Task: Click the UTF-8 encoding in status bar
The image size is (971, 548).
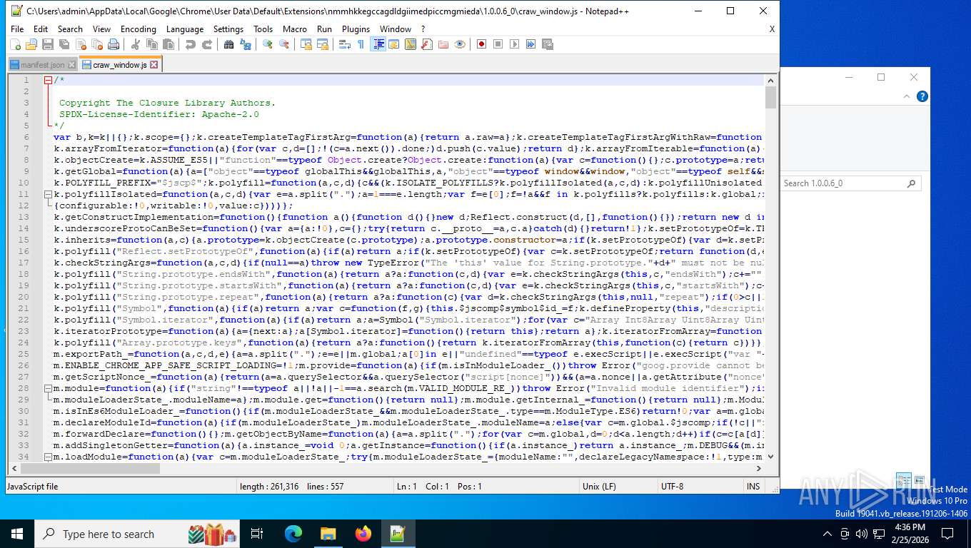Action: (x=672, y=487)
